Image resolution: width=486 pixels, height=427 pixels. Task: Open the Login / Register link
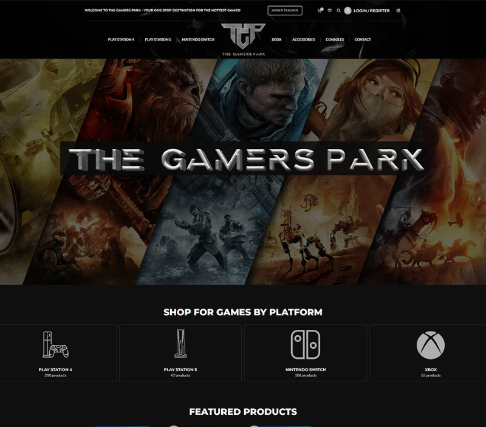coord(371,10)
